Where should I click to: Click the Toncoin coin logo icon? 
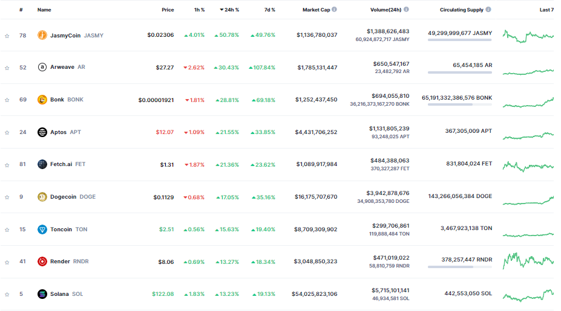pyautogui.click(x=42, y=229)
